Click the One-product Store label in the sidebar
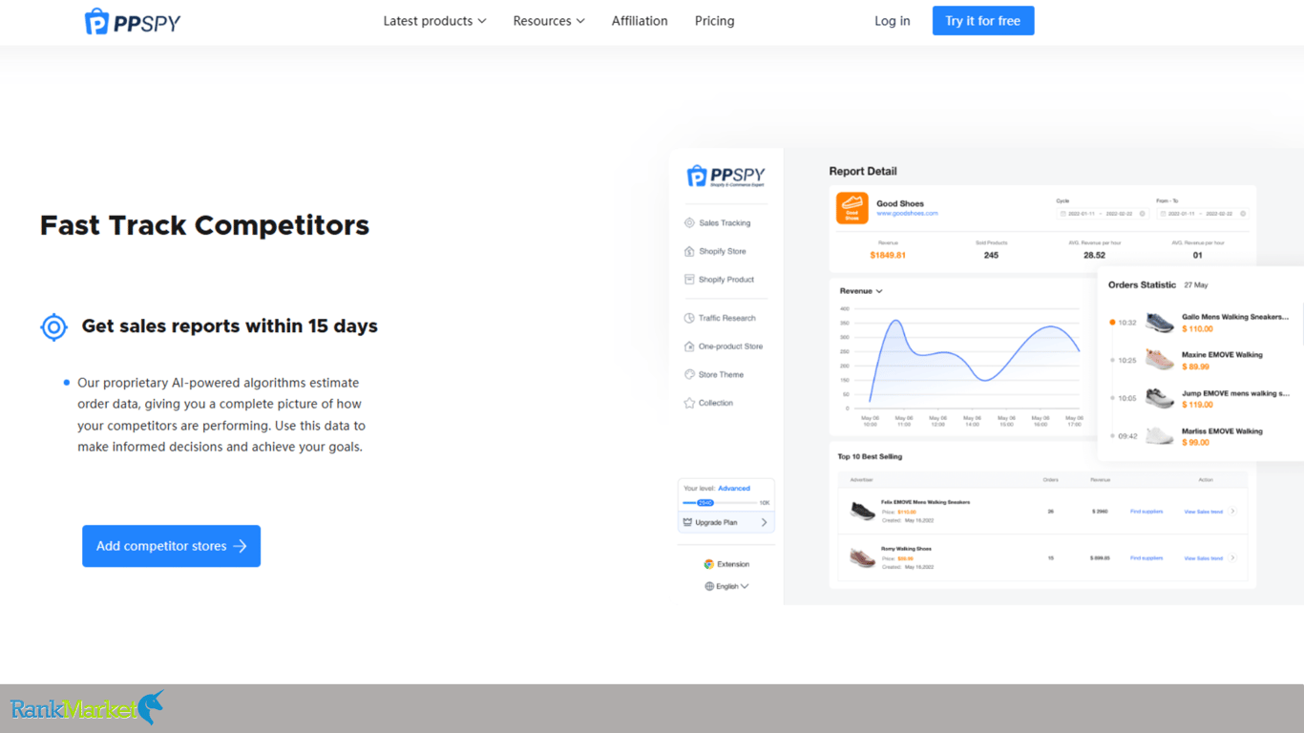 click(x=730, y=346)
